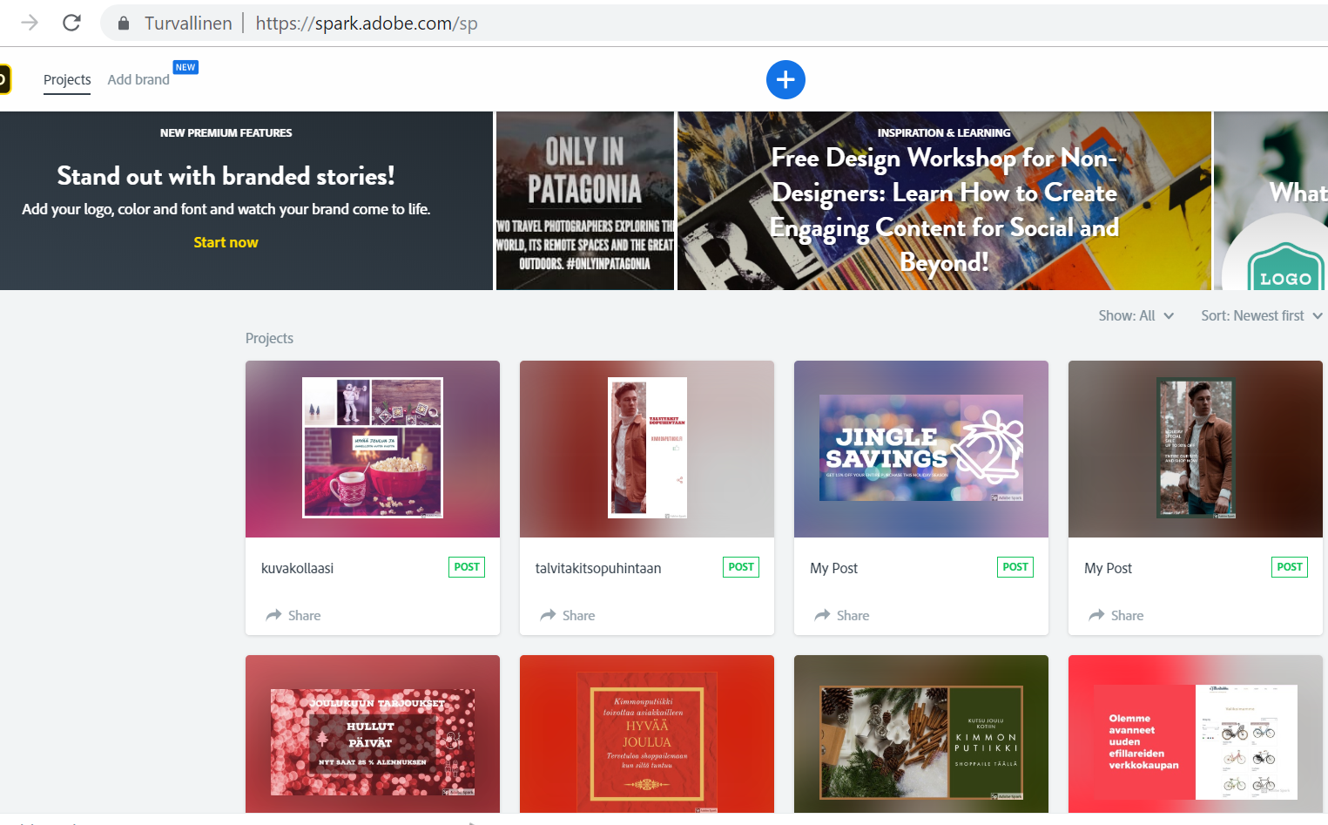Click the Adobe Spark logo icon
This screenshot has height=825, width=1328.
click(x=4, y=79)
